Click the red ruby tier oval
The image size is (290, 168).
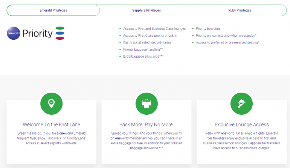coord(60,38)
